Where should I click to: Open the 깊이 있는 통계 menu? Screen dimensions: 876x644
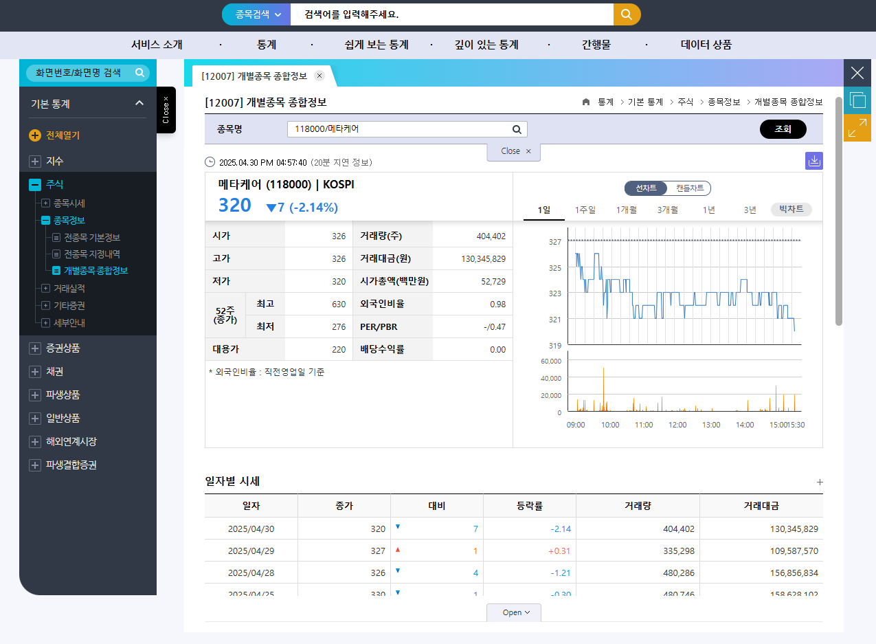click(x=486, y=45)
